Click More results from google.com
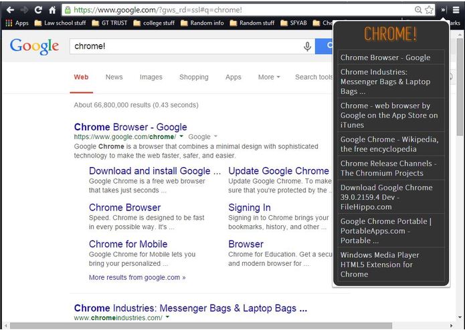Viewport: 465px width, 330px height. [137, 277]
